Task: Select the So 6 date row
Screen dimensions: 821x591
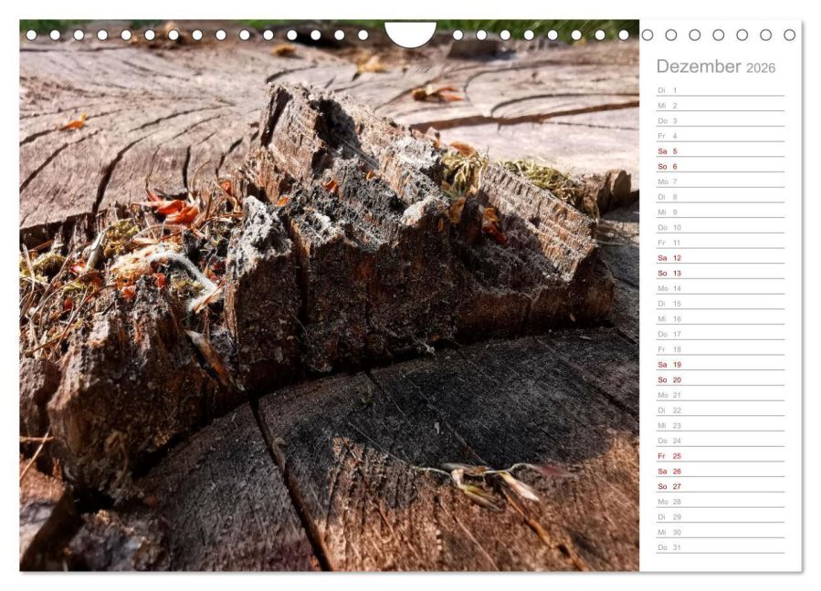Action: click(721, 166)
